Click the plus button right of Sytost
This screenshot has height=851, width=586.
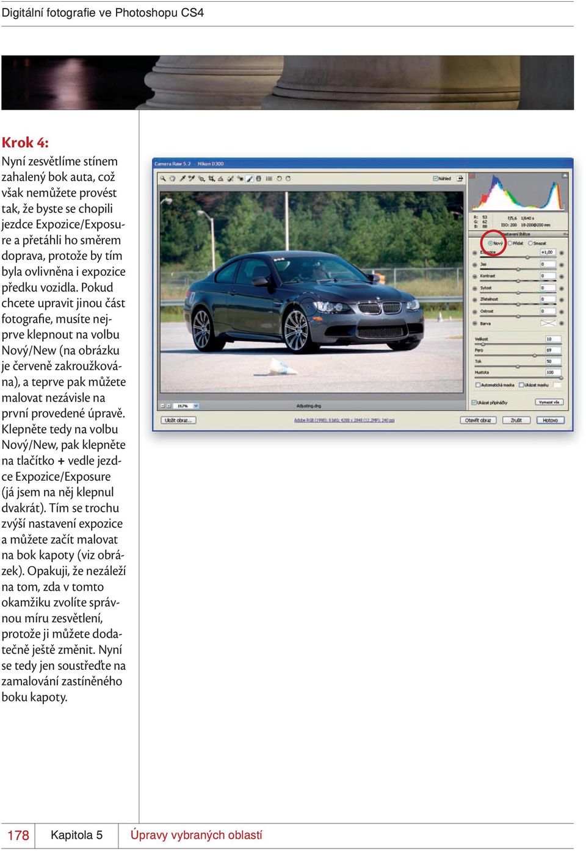562,288
